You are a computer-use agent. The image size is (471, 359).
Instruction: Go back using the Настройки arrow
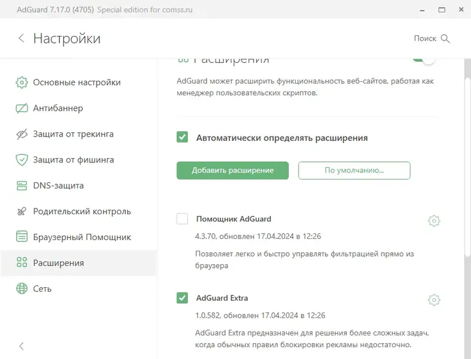click(22, 38)
